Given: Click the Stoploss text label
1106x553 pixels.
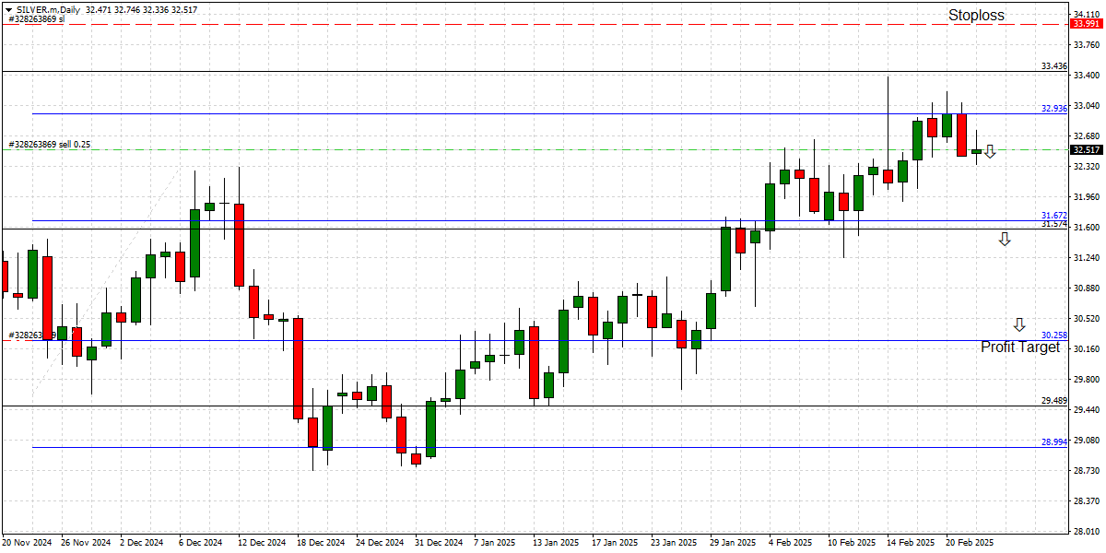Looking at the screenshot, I should 976,15.
